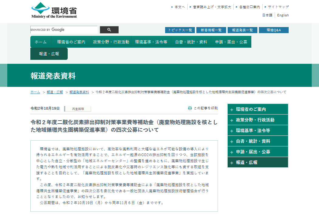Viewport: 319px width, 219px height.
Task: Open the ホーム main navigation tab
Action: [x=41, y=42]
